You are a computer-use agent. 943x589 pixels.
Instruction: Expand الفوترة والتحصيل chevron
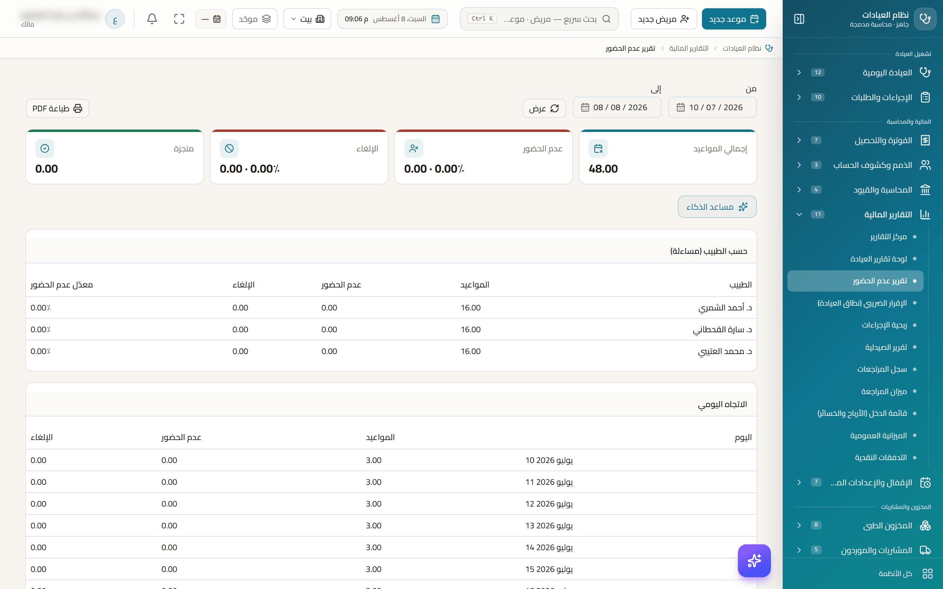799,140
